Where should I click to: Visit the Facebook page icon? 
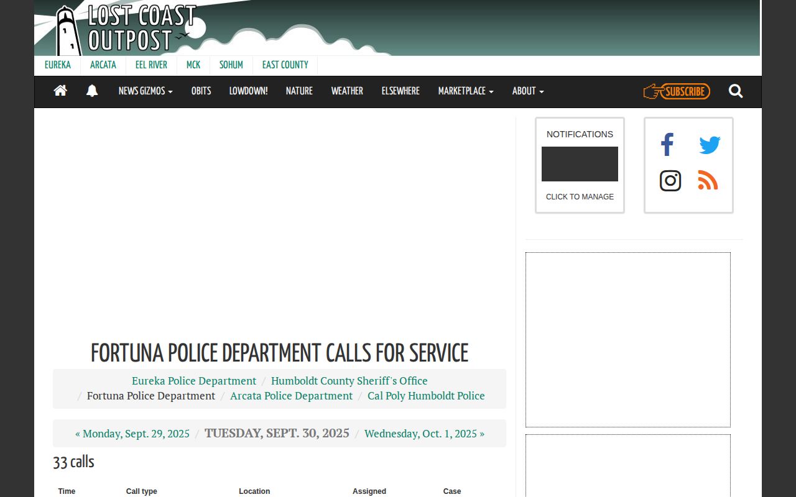[667, 145]
